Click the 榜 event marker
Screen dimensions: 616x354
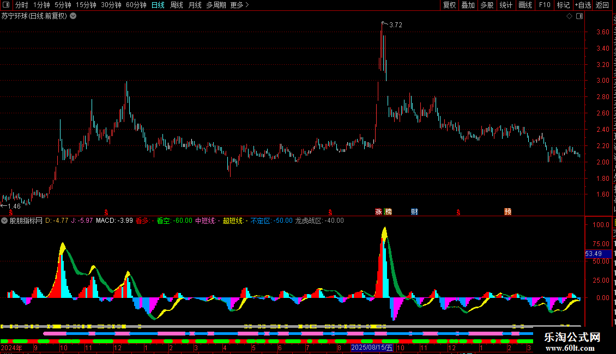(x=388, y=212)
